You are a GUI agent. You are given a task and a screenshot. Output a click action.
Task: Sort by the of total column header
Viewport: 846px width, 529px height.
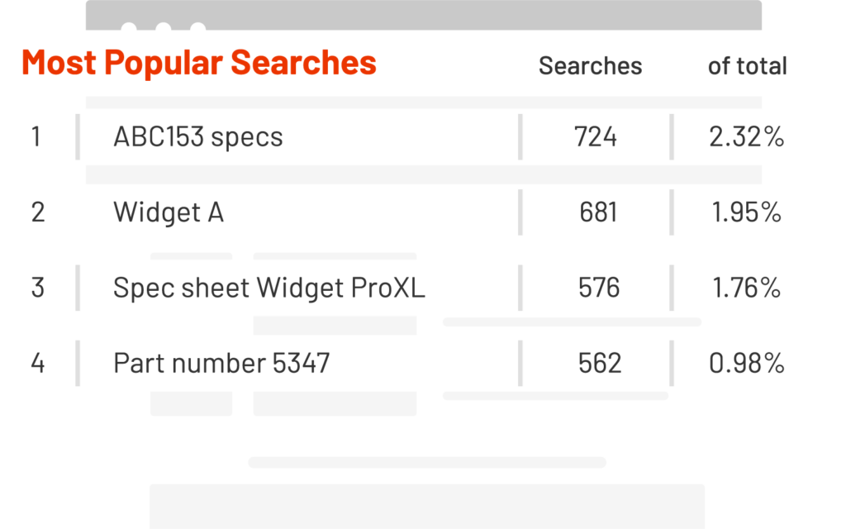(747, 66)
